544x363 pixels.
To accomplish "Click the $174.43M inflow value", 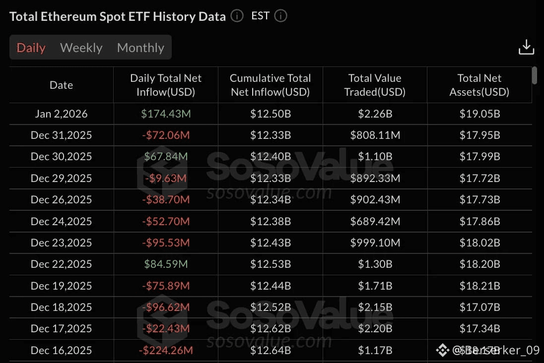I will 166,114.
